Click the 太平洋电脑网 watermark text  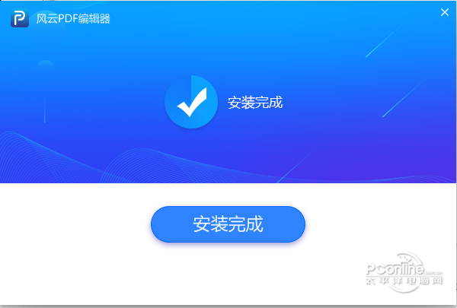coord(404,281)
